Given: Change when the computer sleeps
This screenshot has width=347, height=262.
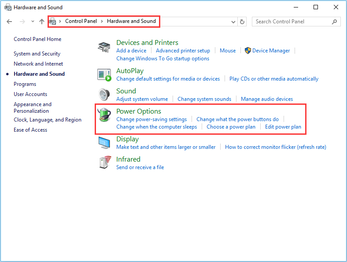Looking at the screenshot, I should pyautogui.click(x=156, y=127).
